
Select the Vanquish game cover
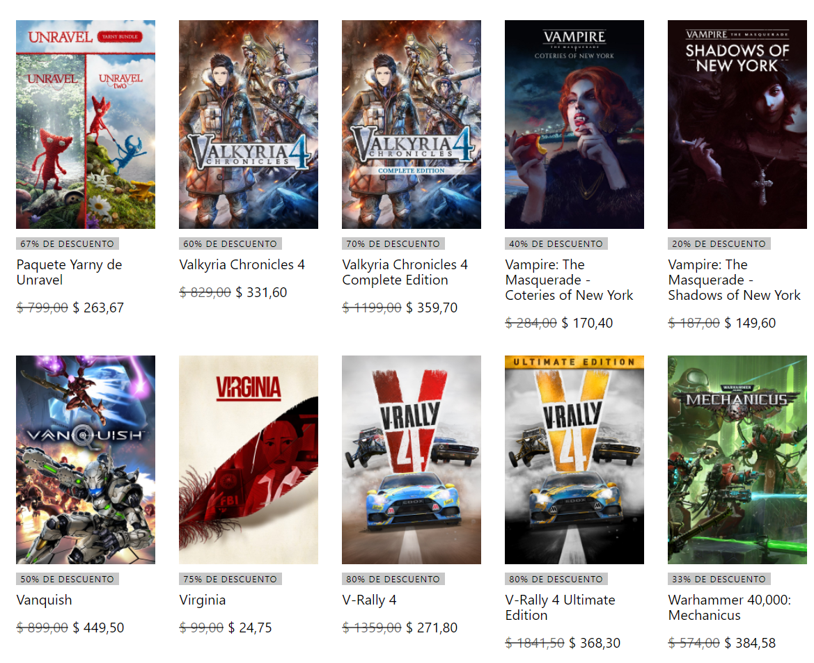coord(86,460)
